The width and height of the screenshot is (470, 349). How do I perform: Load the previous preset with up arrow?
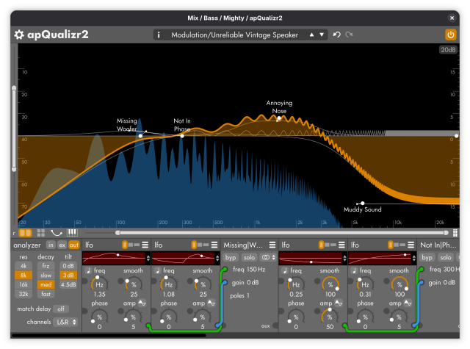tap(311, 35)
